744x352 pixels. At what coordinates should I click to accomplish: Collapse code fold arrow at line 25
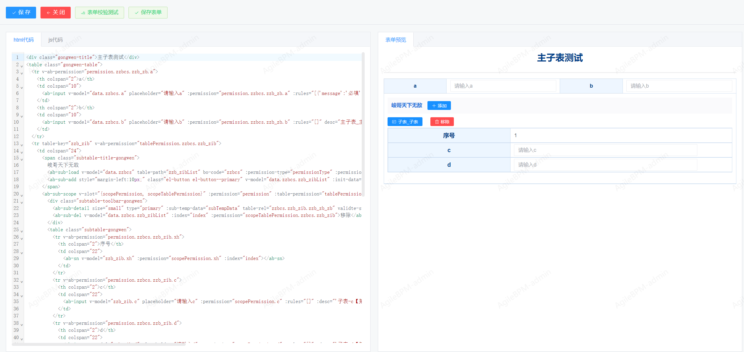(x=22, y=231)
